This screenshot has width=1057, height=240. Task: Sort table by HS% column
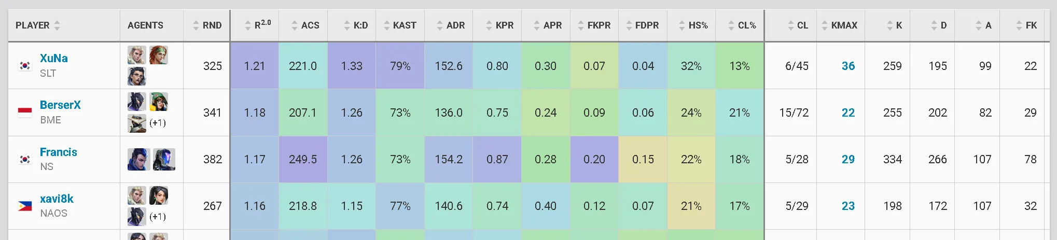[x=693, y=25]
